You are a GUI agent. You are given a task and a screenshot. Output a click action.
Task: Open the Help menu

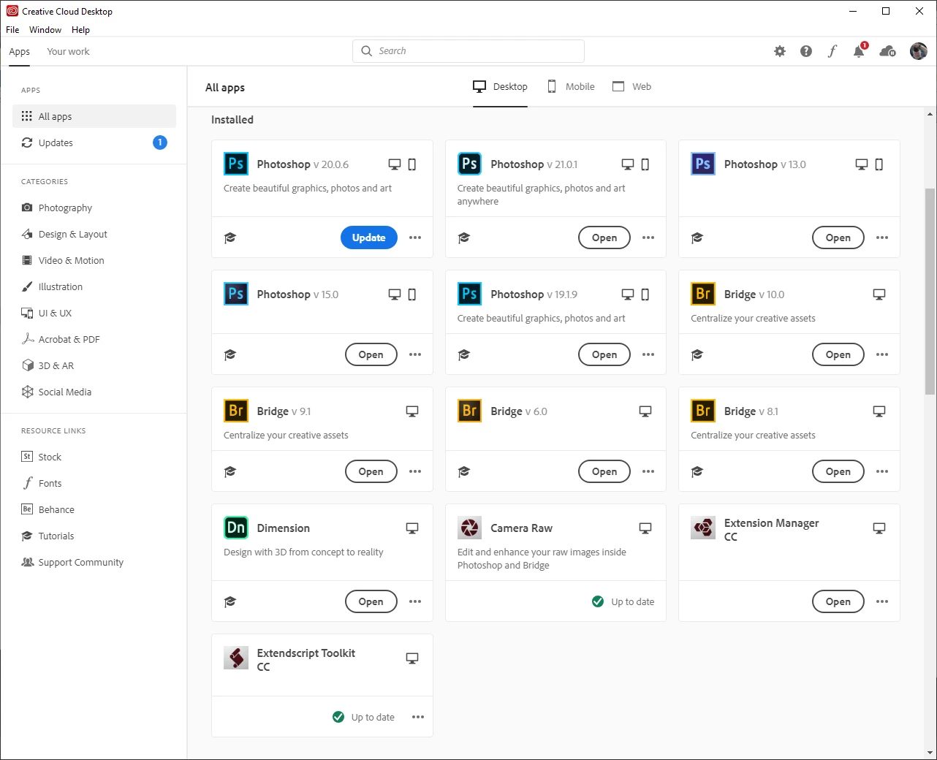[80, 30]
